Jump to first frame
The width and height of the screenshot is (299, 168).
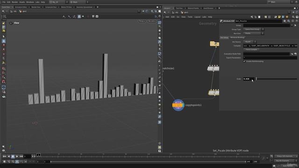point(4,156)
